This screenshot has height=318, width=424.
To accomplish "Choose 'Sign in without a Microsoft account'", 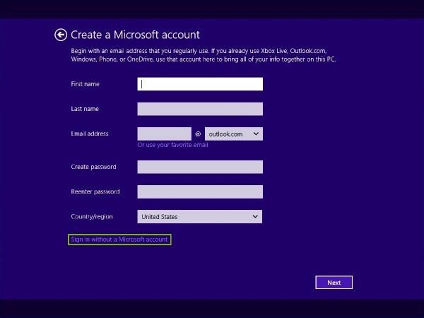I will pos(119,240).
